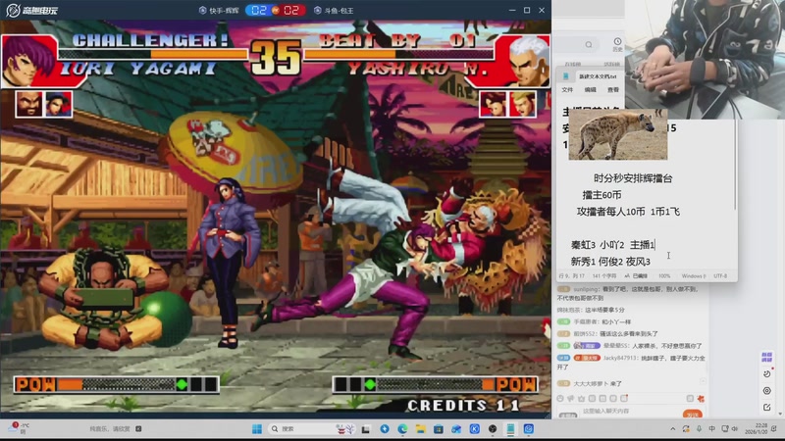
Task: Open File Explorer from the taskbar
Action: coord(421,429)
